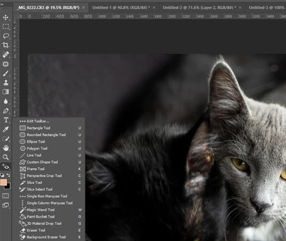Choose Perspective Crop Tool from the flyout
The image size is (286, 241).
click(x=49, y=176)
